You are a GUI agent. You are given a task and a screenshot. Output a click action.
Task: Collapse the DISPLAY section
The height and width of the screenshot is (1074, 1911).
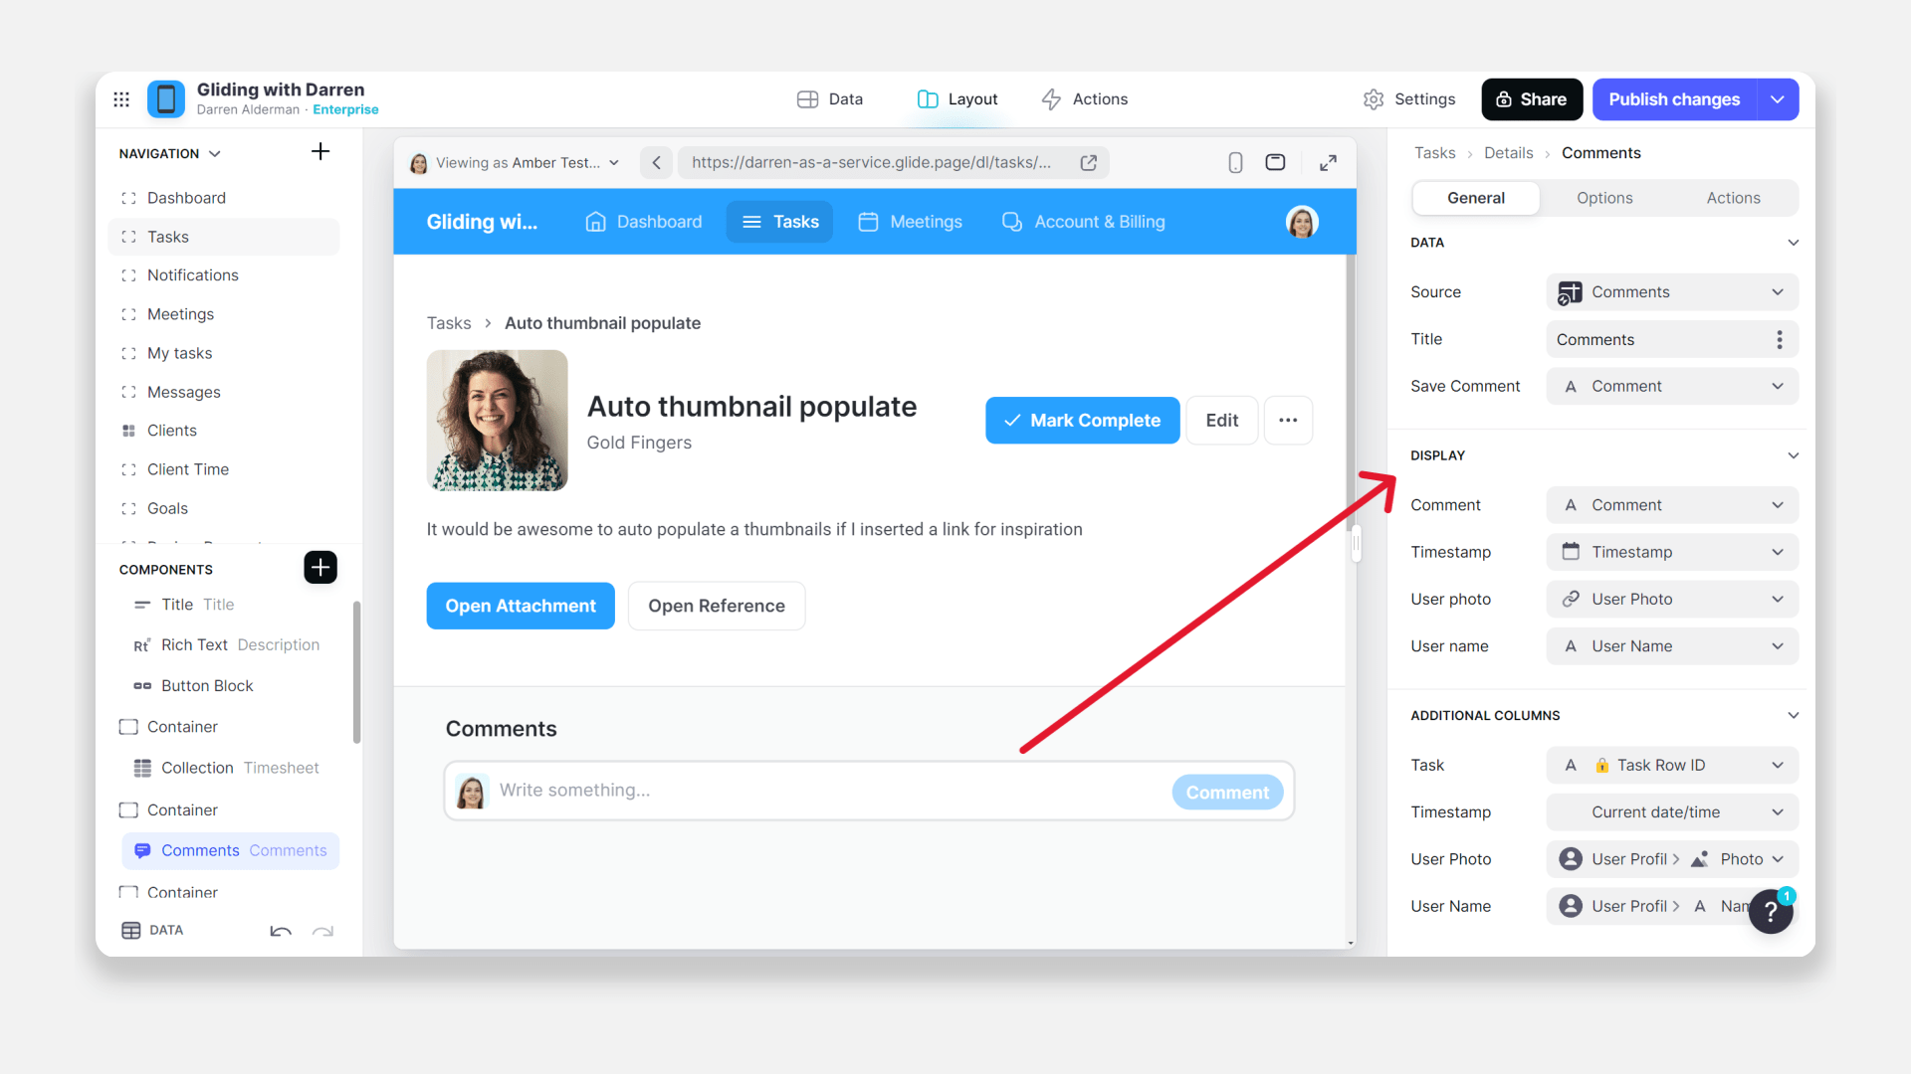[x=1793, y=455]
